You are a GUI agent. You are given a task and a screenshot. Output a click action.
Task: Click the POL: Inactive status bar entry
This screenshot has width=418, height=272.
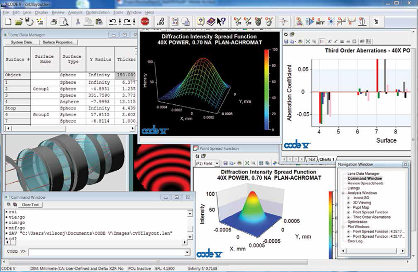coord(140,268)
